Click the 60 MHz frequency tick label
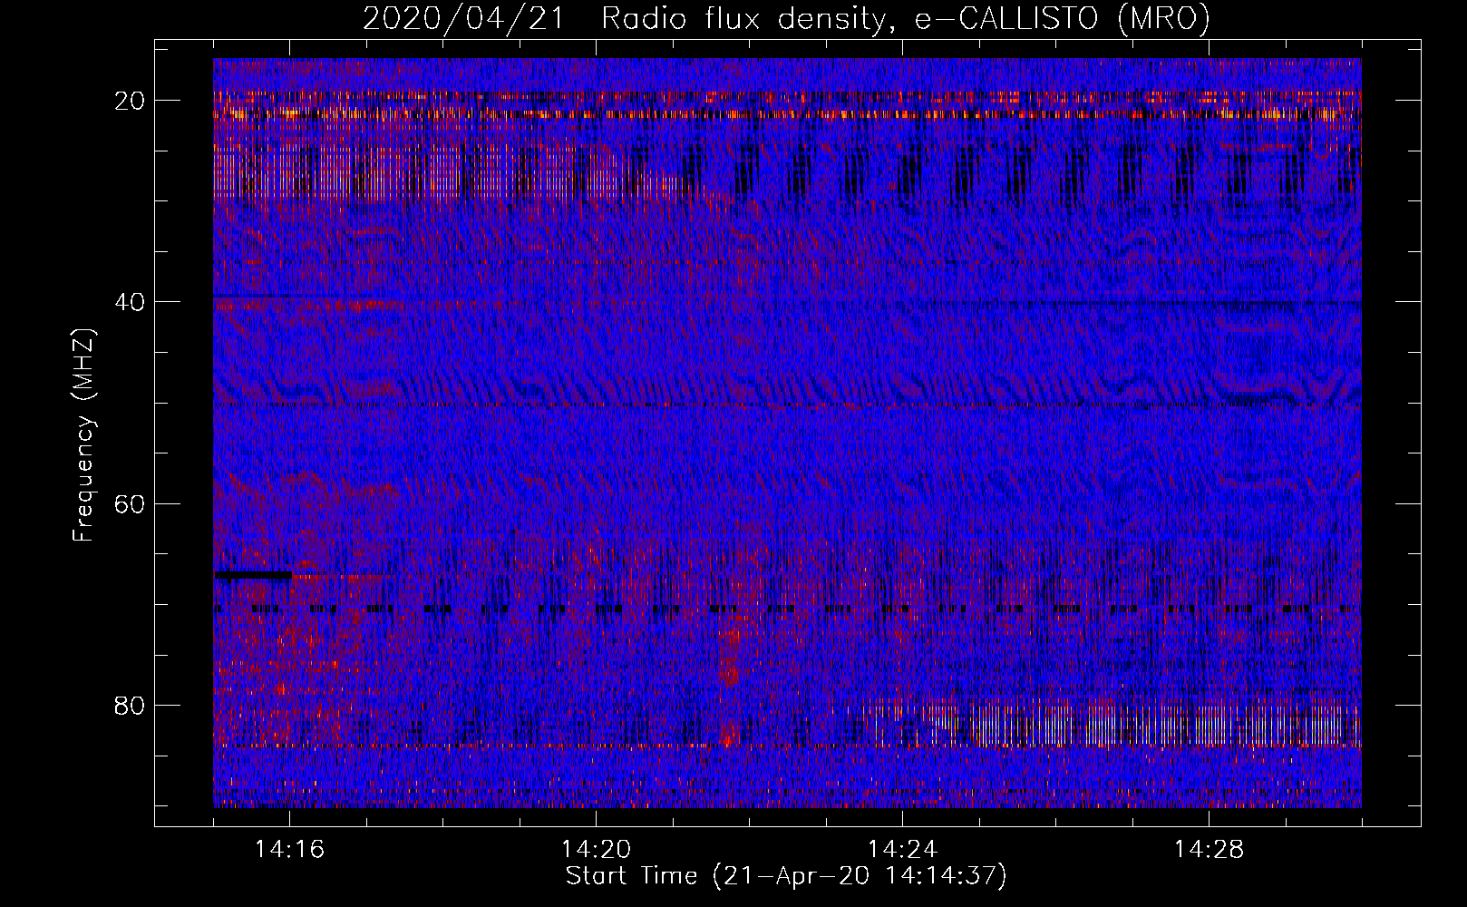 click(131, 503)
